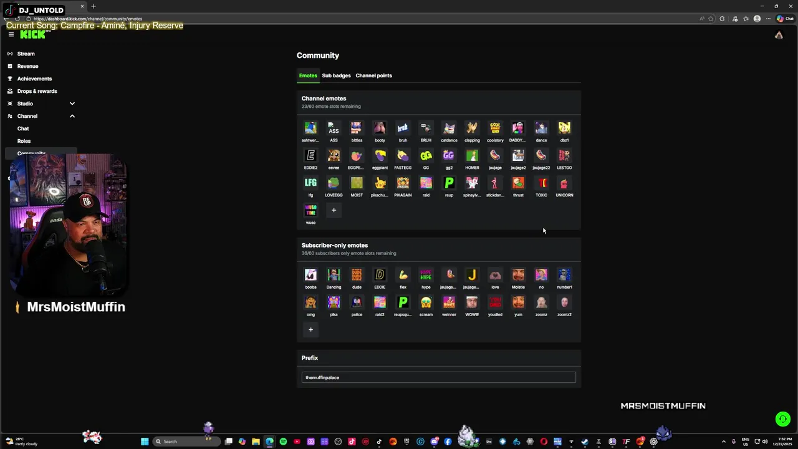The height and width of the screenshot is (449, 798).
Task: Select the bruh emote with blue text
Action: click(x=403, y=128)
